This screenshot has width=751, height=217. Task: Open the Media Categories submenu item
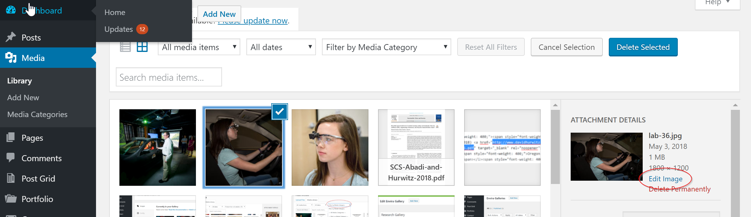coord(37,114)
